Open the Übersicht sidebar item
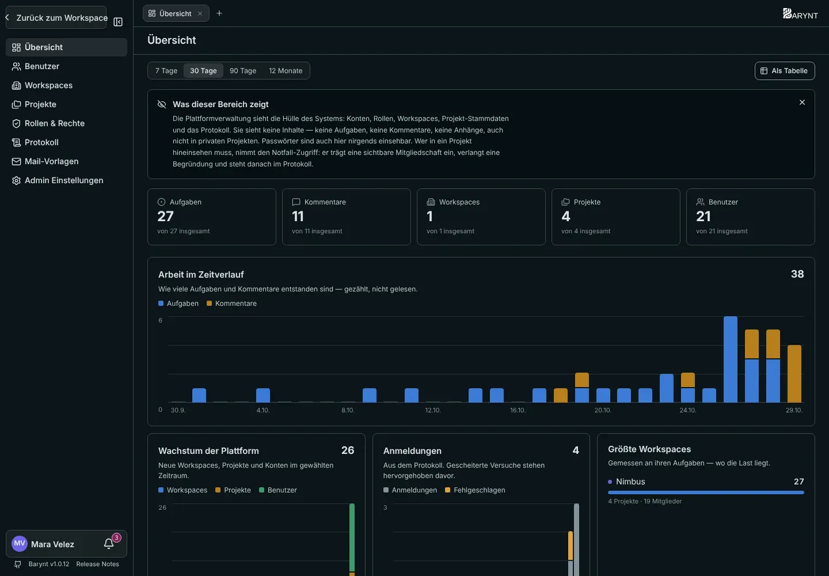 click(66, 47)
